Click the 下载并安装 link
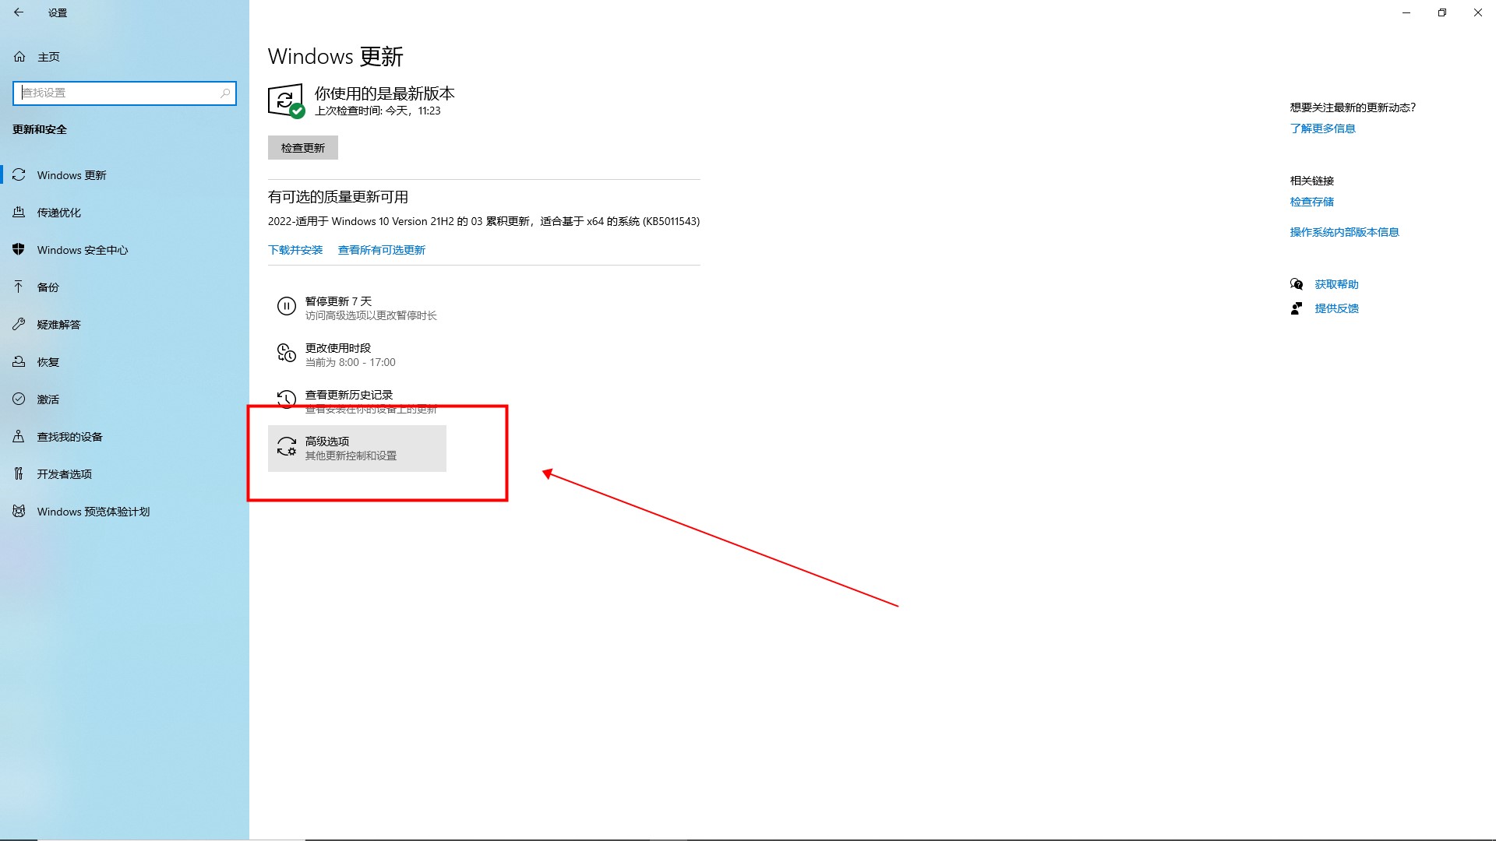 point(295,250)
